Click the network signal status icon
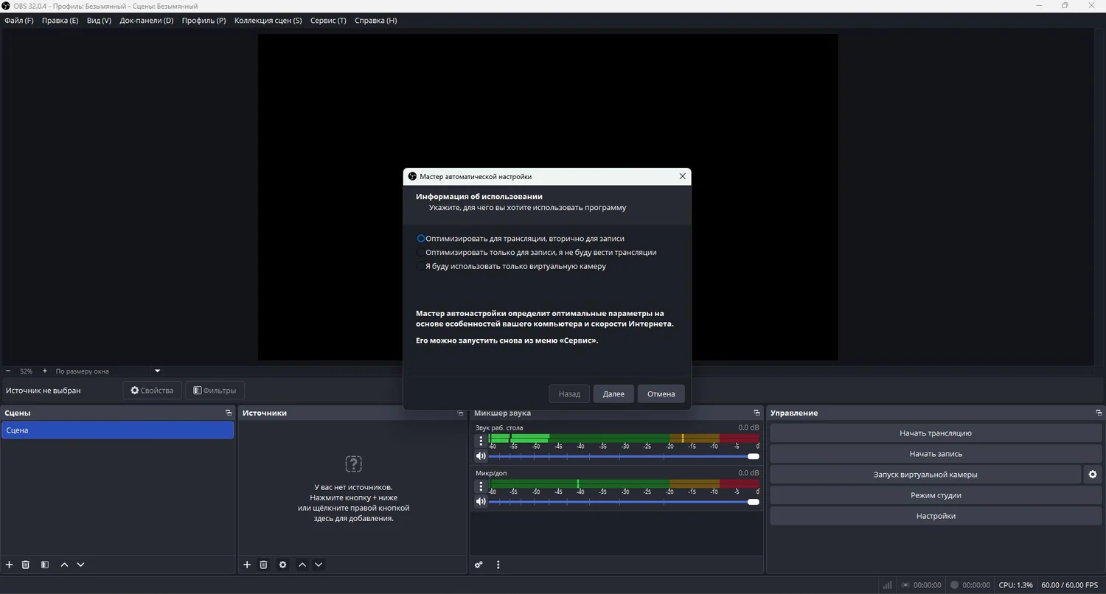Viewport: 1106px width, 594px height. coord(887,585)
